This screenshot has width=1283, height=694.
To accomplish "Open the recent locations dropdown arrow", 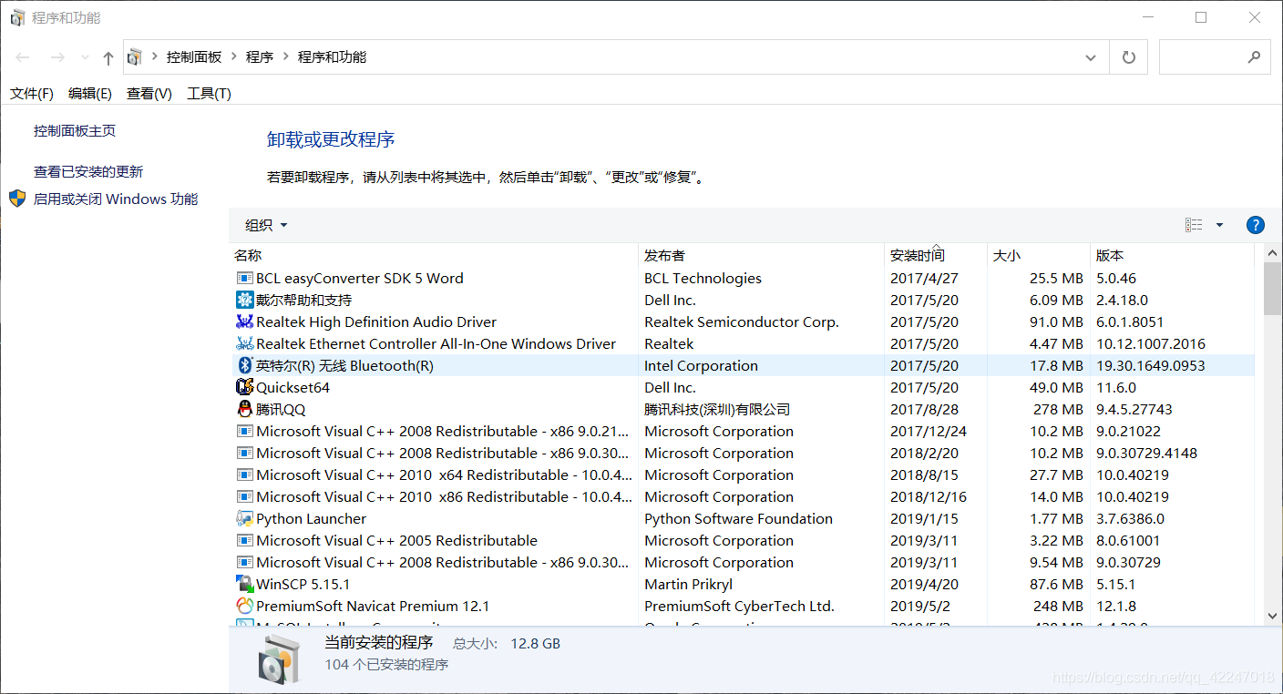I will (85, 57).
